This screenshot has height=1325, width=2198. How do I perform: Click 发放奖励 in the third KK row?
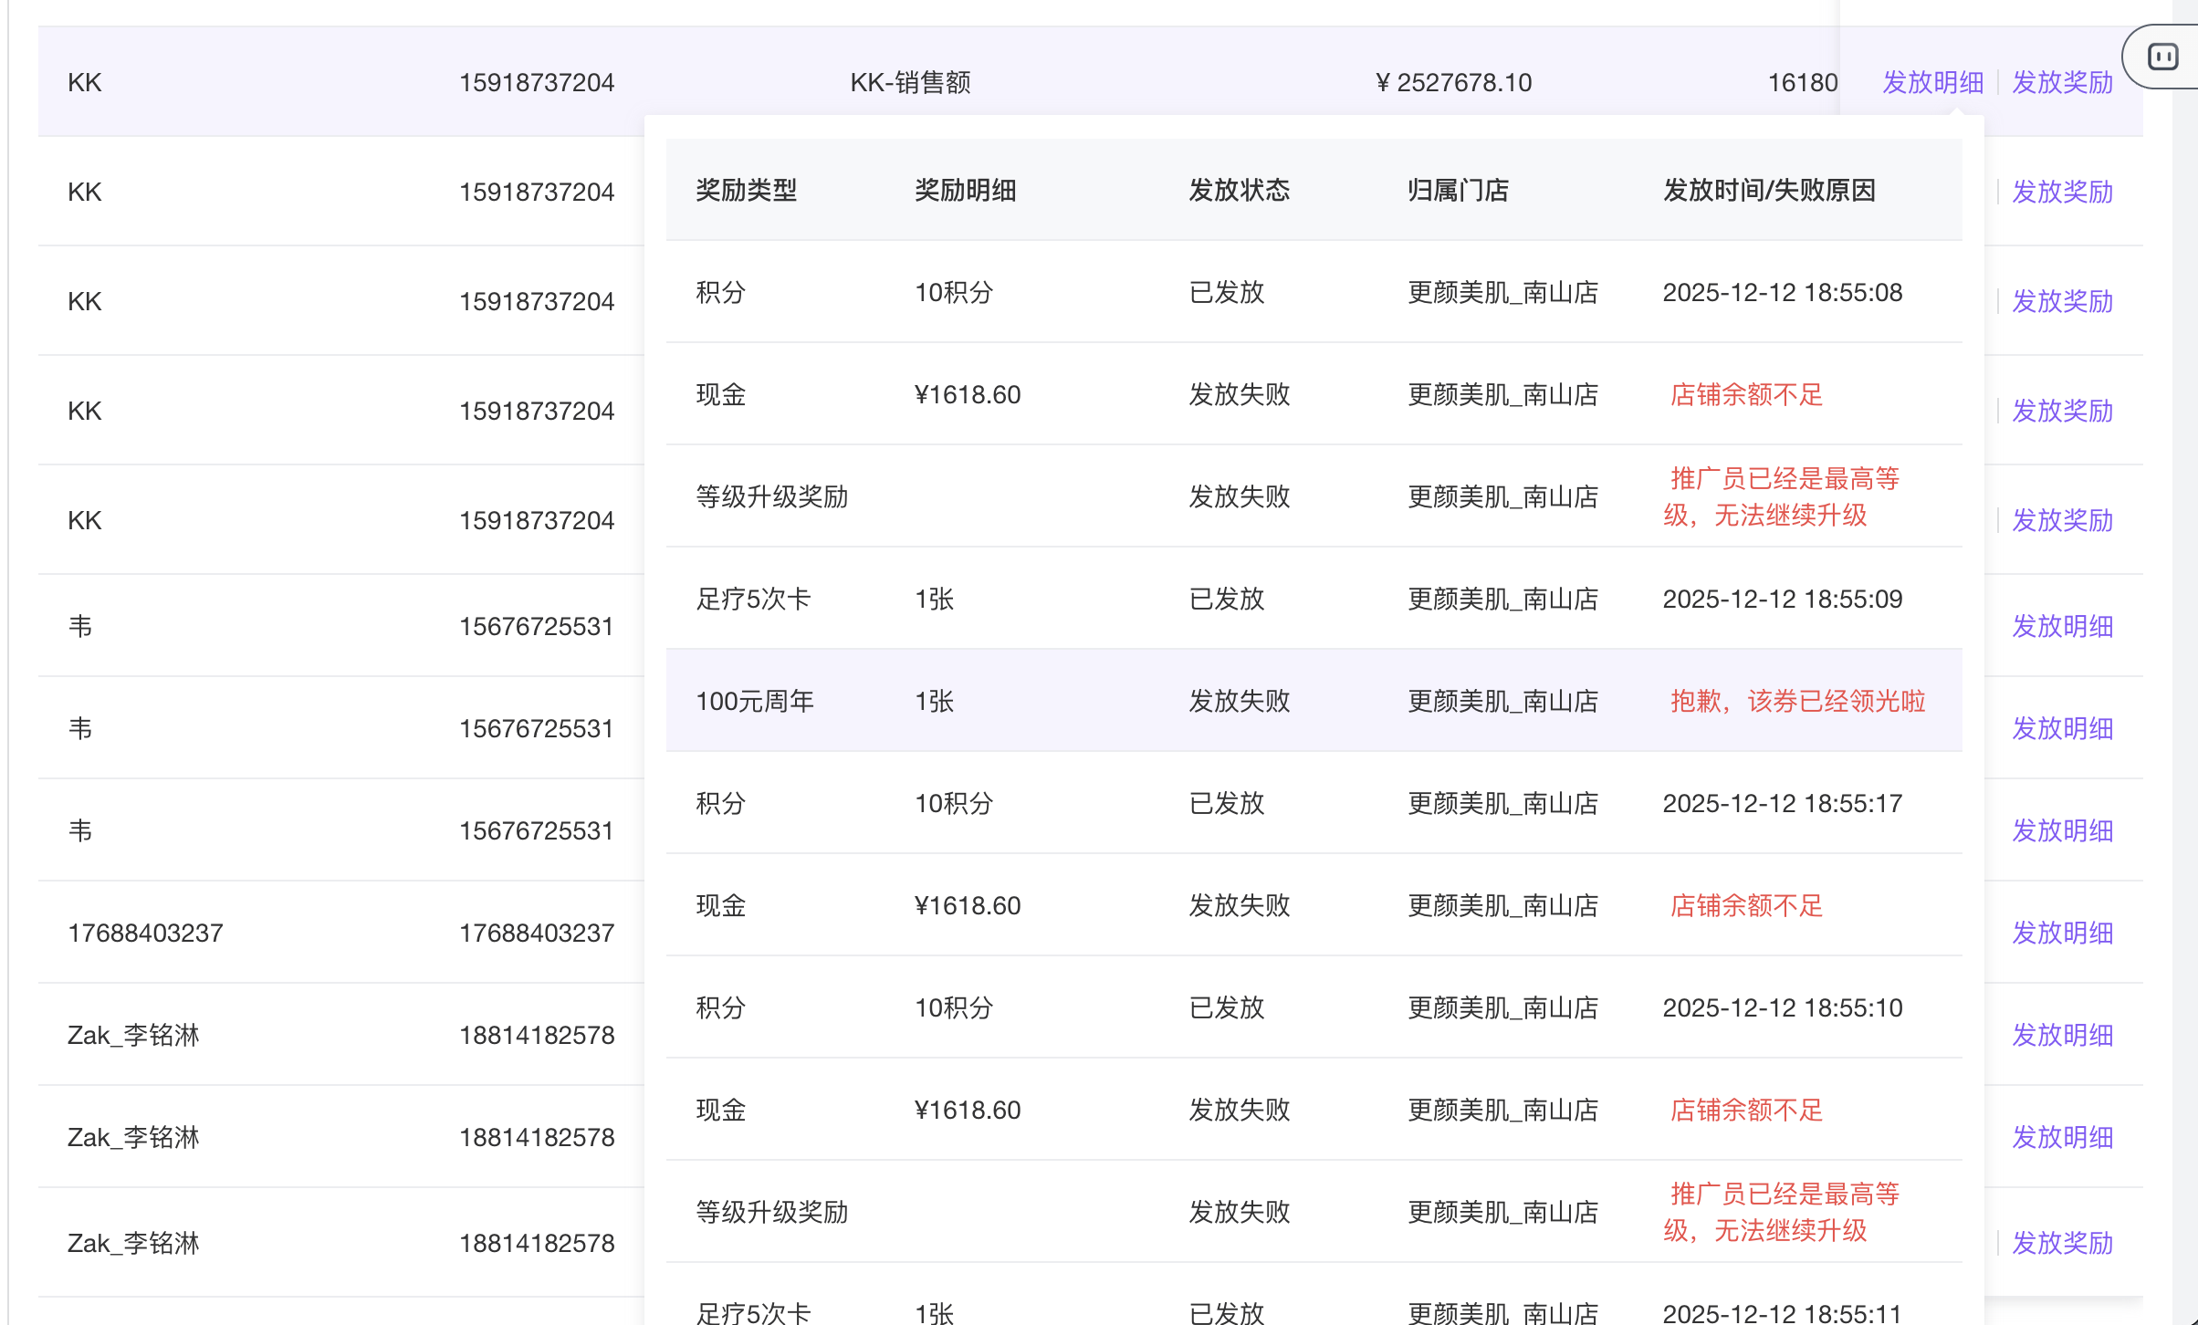(x=2062, y=301)
